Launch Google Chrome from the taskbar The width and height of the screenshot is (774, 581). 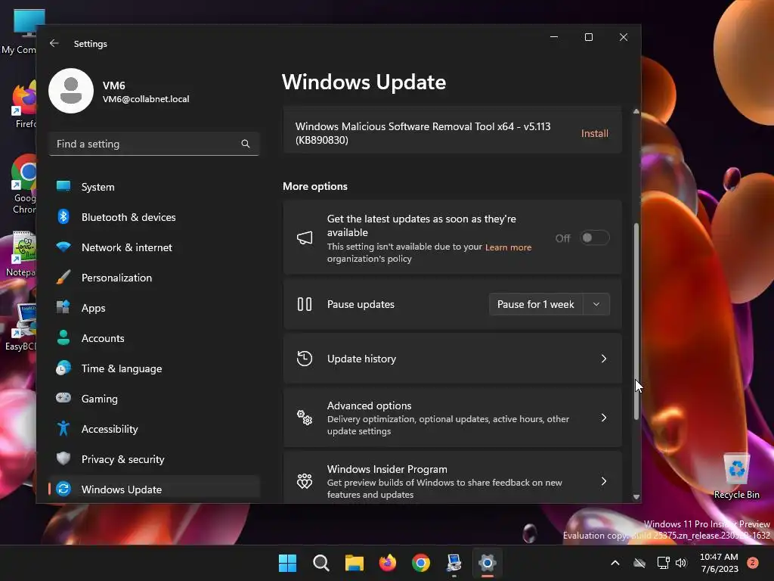(x=421, y=563)
